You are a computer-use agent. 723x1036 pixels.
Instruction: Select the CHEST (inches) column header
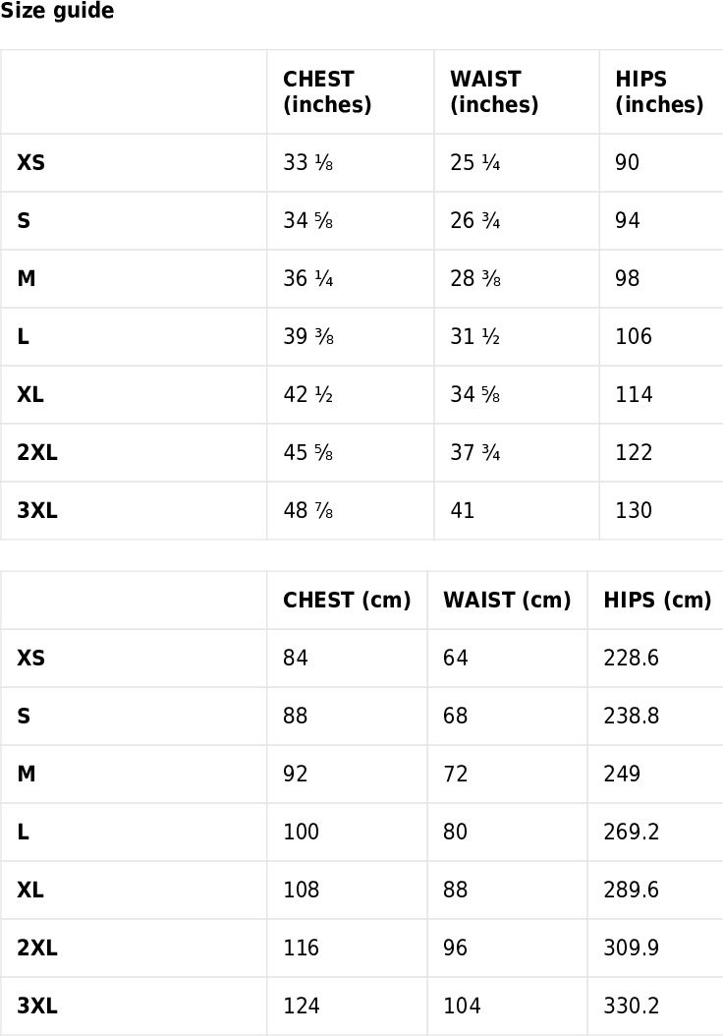(327, 91)
